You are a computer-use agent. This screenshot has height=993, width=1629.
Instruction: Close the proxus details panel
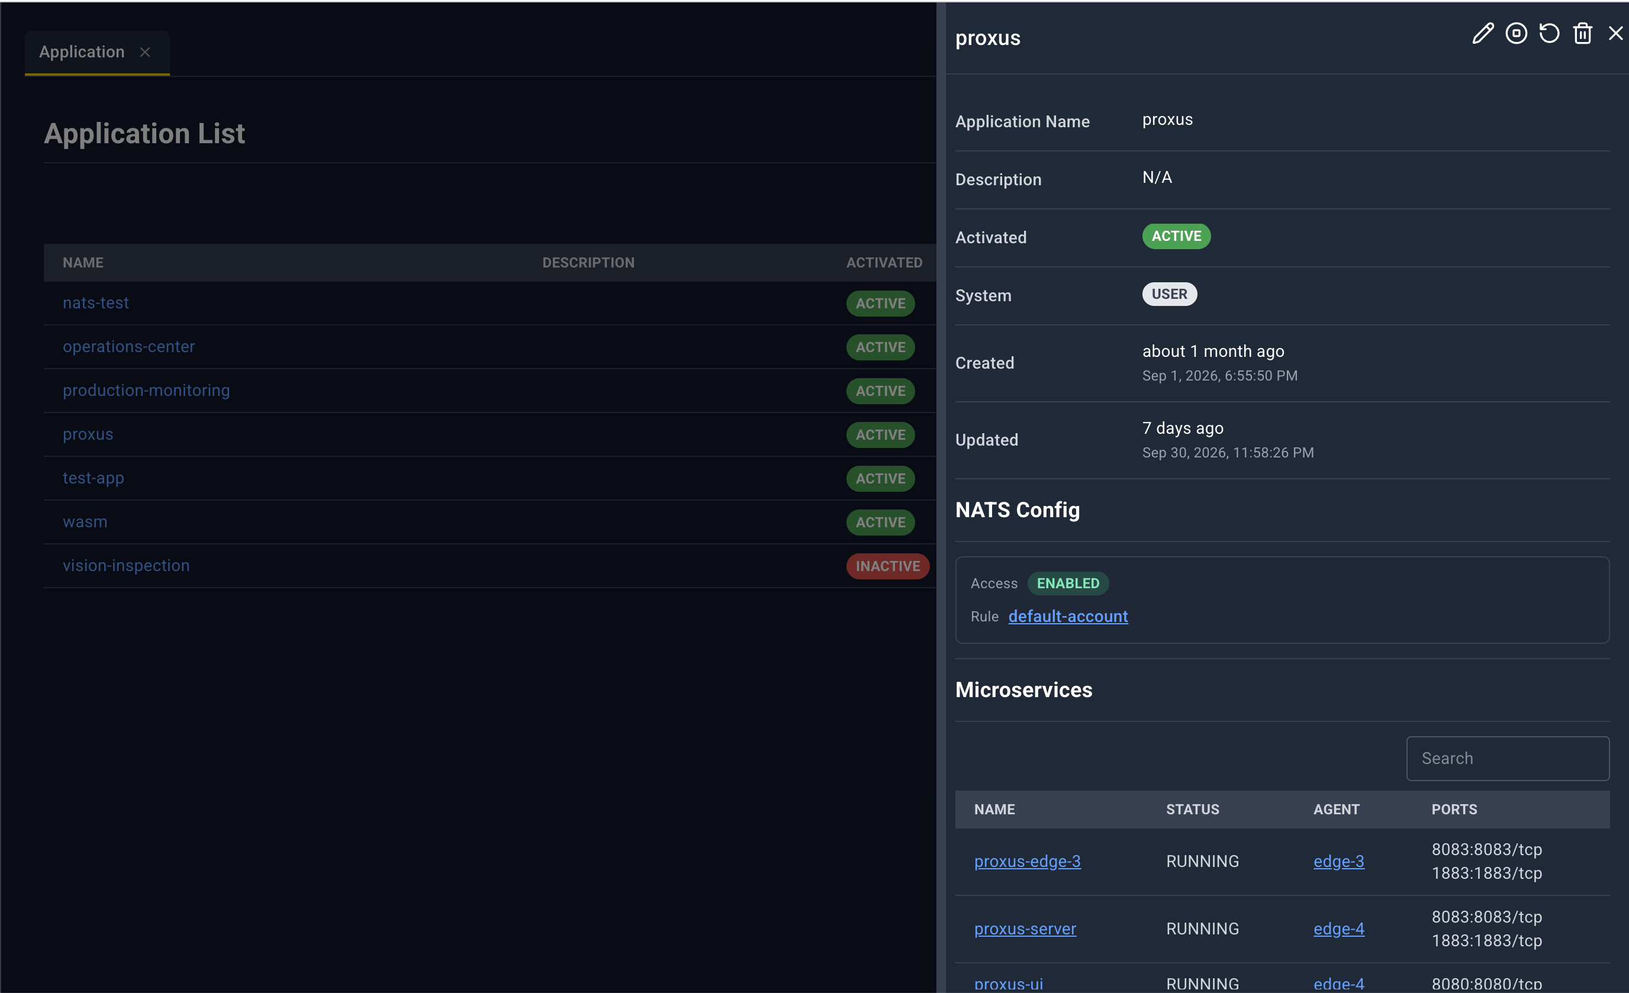click(x=1615, y=33)
